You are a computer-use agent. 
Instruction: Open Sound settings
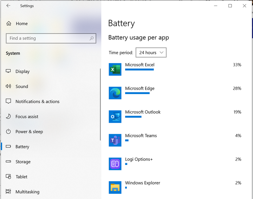tap(22, 86)
